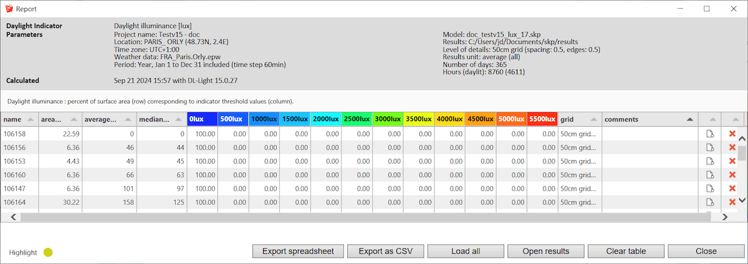This screenshot has height=264, width=748.
Task: Open the result file icon for row 106164
Action: tap(709, 202)
